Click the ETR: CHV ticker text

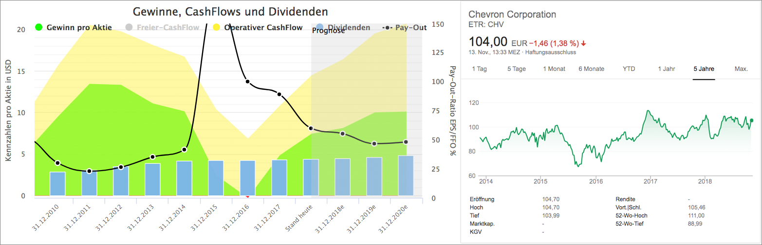486,25
